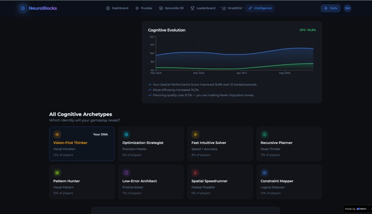Click the Made by MeDo badge

pos(355,209)
